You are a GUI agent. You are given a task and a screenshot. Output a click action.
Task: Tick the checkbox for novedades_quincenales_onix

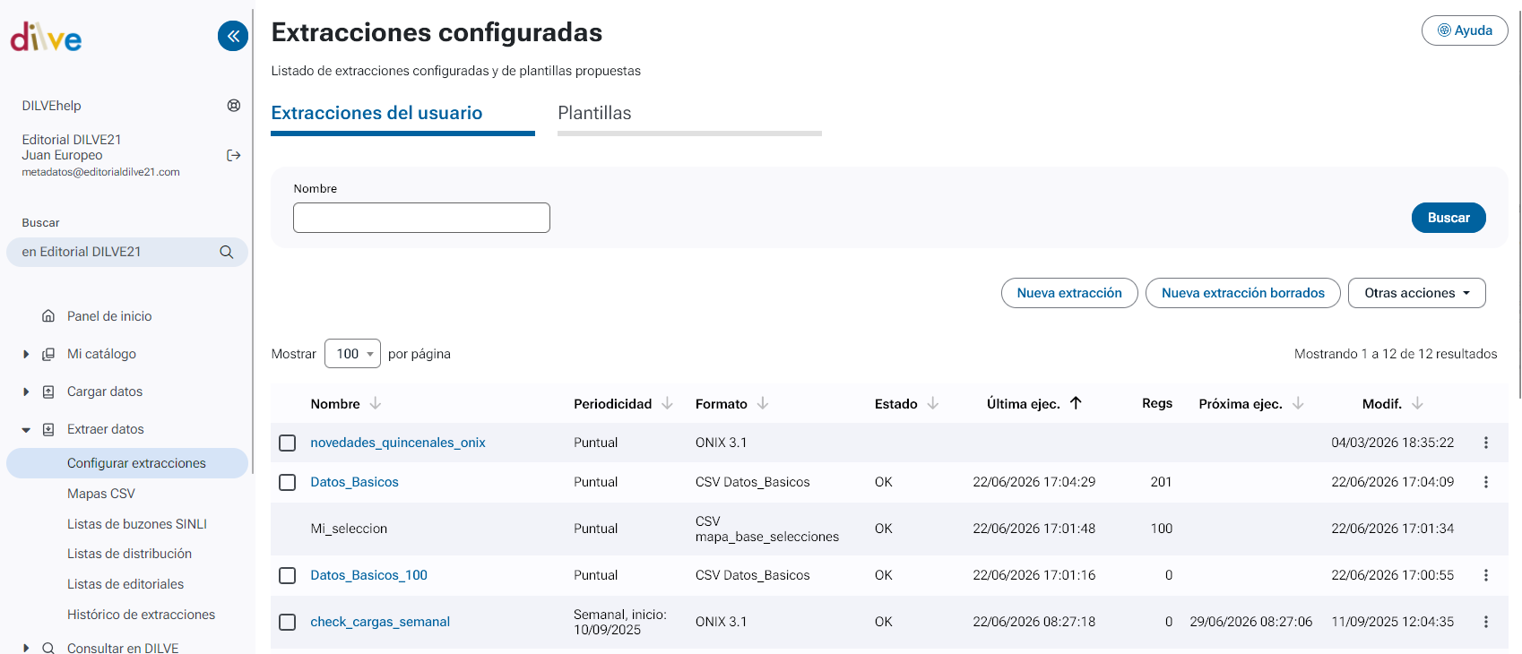[x=287, y=443]
